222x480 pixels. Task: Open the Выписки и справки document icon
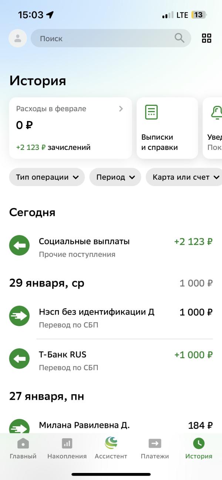151,112
